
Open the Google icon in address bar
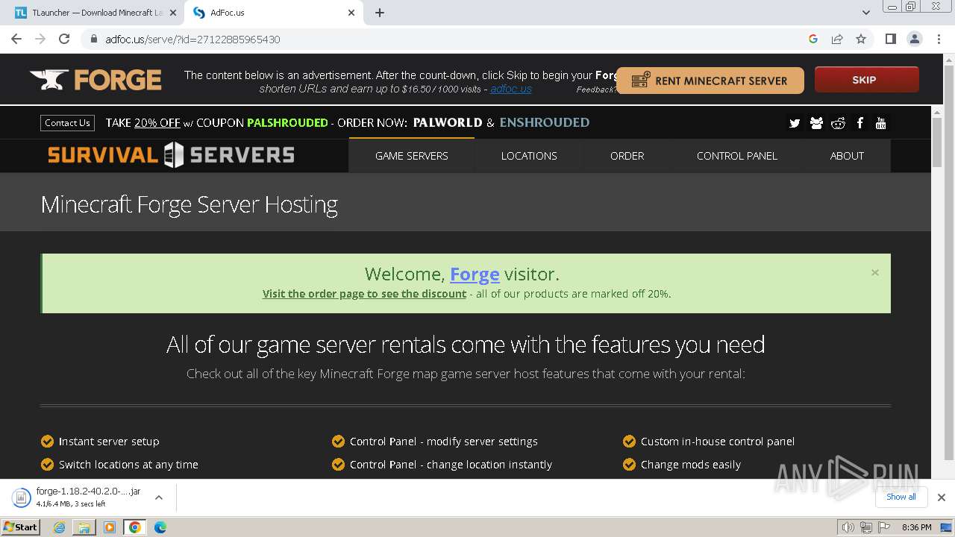813,39
